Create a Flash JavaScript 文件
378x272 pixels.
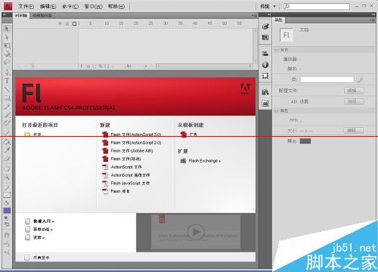click(x=126, y=183)
